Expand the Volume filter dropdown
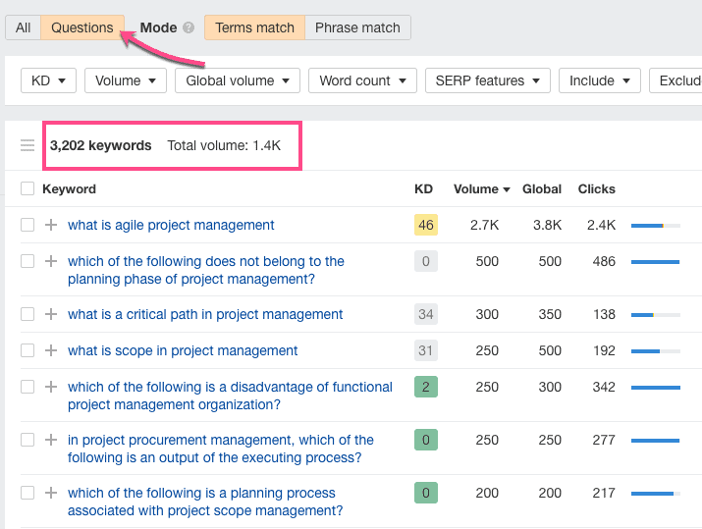Screen dimensions: 702x529 coord(126,80)
